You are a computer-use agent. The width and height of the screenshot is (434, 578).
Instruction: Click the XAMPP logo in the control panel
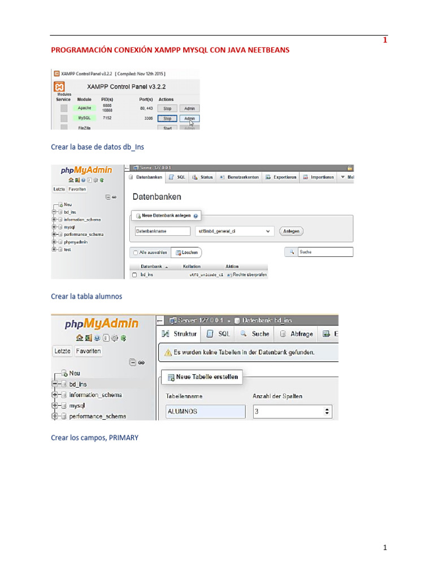pyautogui.click(x=59, y=86)
